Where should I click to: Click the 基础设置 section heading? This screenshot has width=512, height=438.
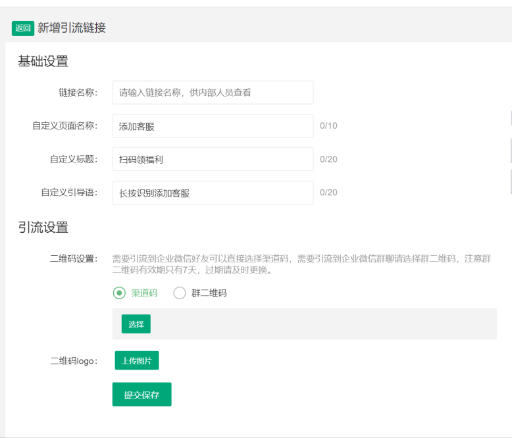tap(43, 62)
